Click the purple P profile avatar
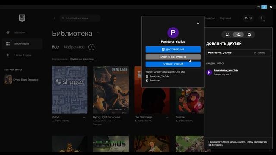The image size is (276, 155). [x=173, y=33]
